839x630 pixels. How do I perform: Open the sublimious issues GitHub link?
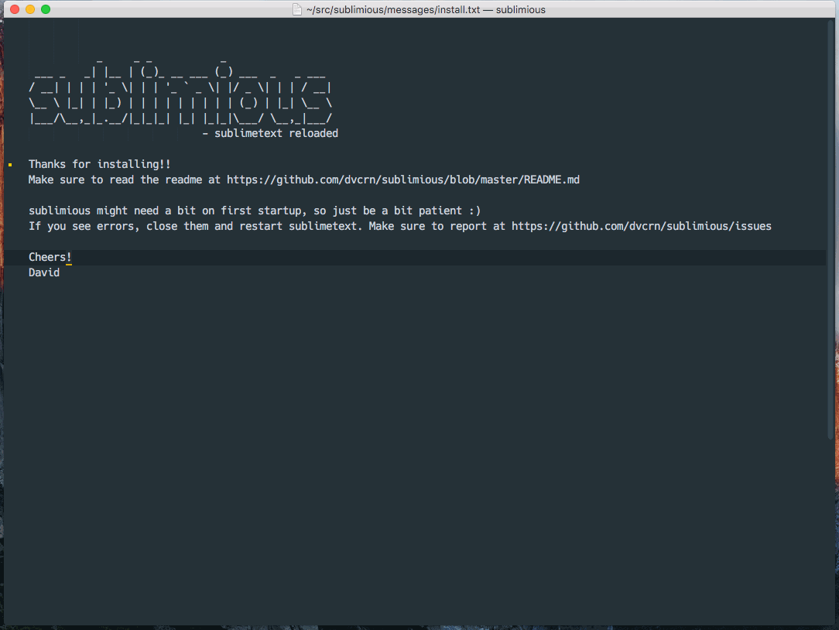tap(642, 227)
